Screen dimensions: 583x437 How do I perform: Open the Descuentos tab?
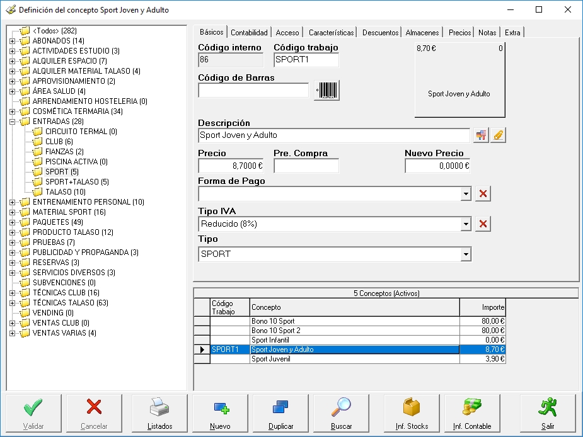pyautogui.click(x=380, y=33)
